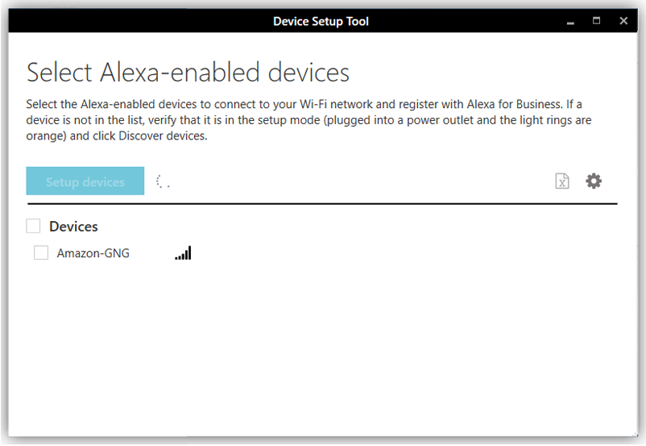Image resolution: width=646 pixels, height=446 pixels.
Task: Click the Amazon-GNG signal strength bars
Action: 183,253
